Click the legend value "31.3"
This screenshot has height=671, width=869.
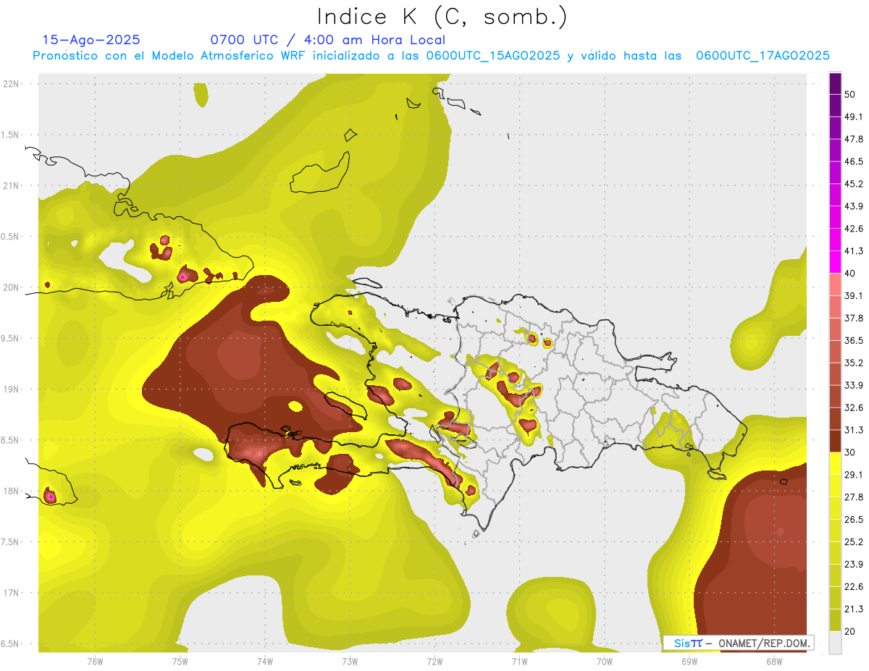click(854, 430)
